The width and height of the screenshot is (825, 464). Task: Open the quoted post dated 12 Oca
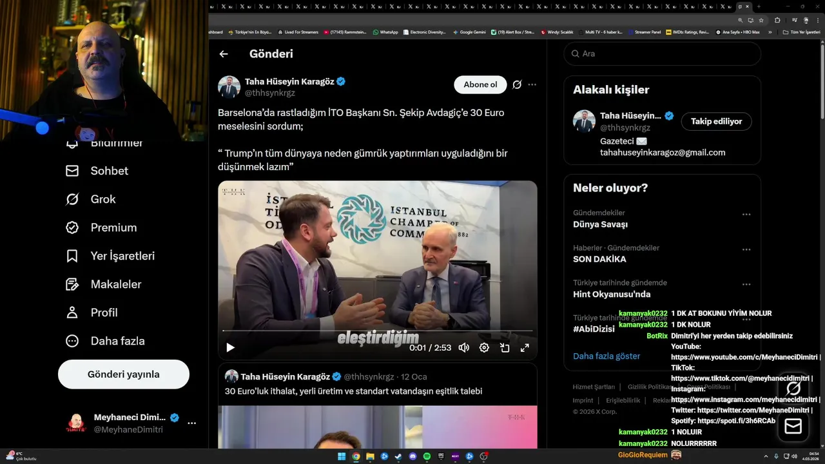click(x=378, y=406)
